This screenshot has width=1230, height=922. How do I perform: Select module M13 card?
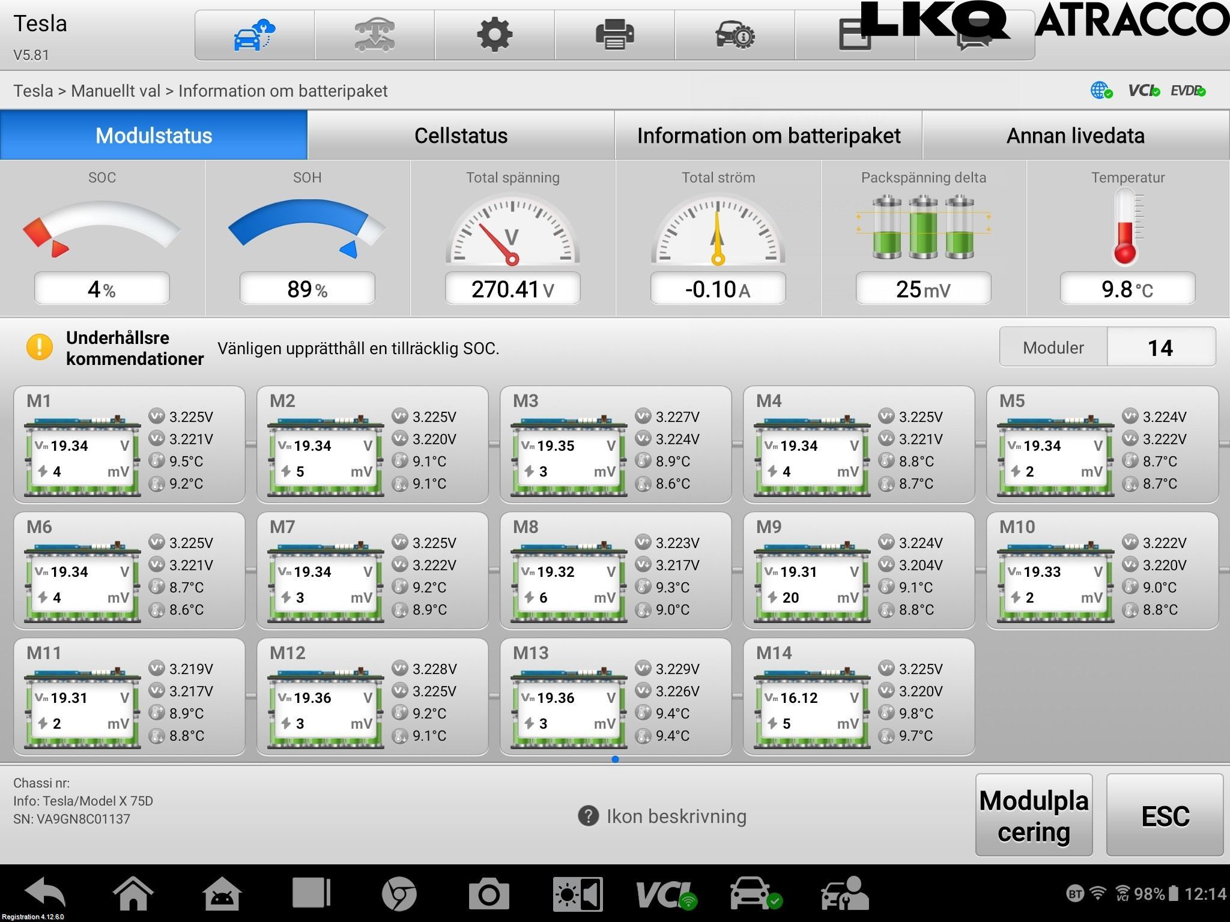pyautogui.click(x=616, y=696)
